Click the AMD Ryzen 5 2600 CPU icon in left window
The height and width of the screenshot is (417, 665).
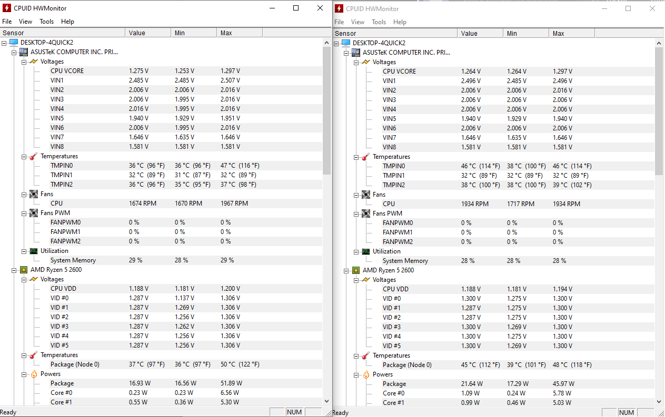(x=24, y=270)
